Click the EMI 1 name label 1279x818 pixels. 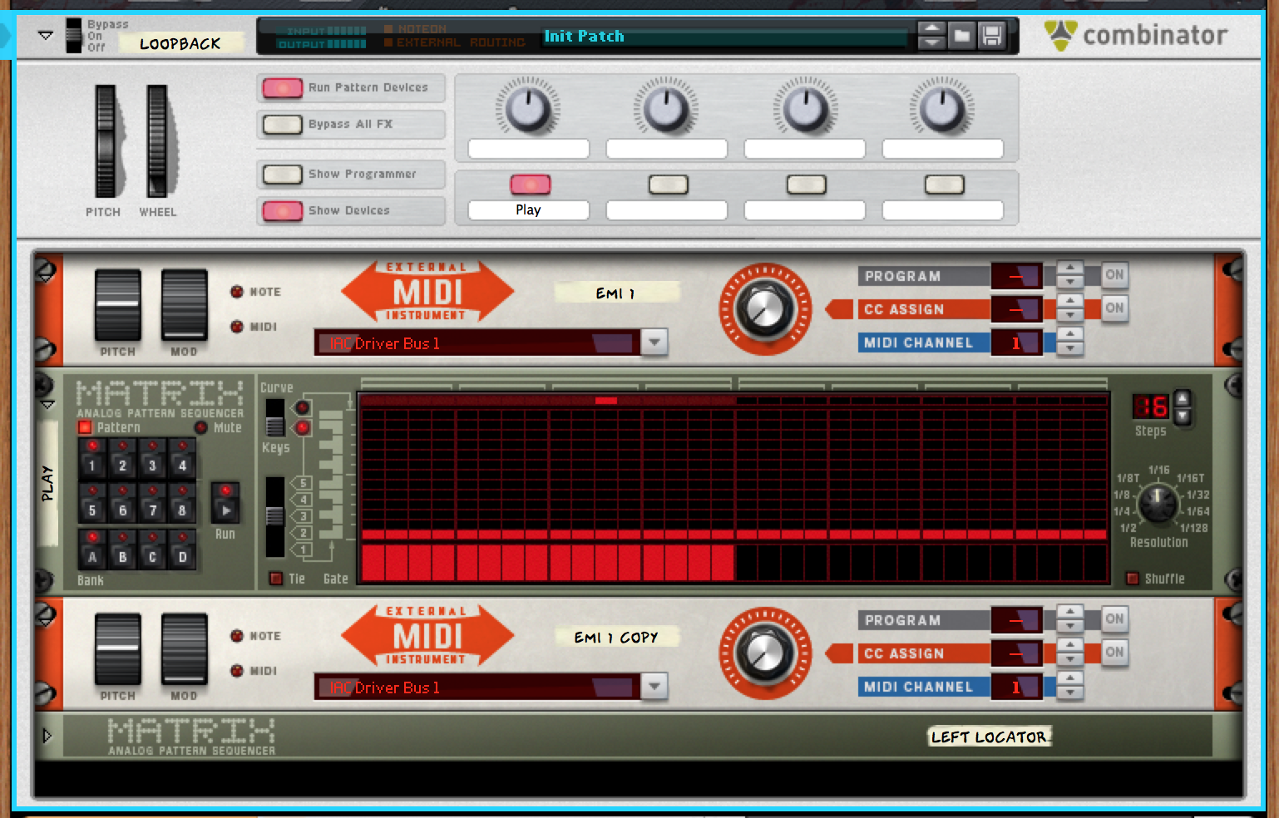tap(616, 293)
